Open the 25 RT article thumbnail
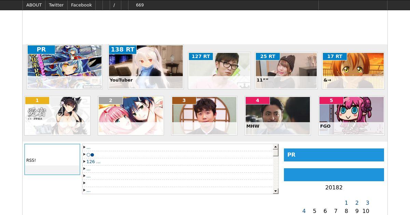The image size is (410, 215). point(286,71)
